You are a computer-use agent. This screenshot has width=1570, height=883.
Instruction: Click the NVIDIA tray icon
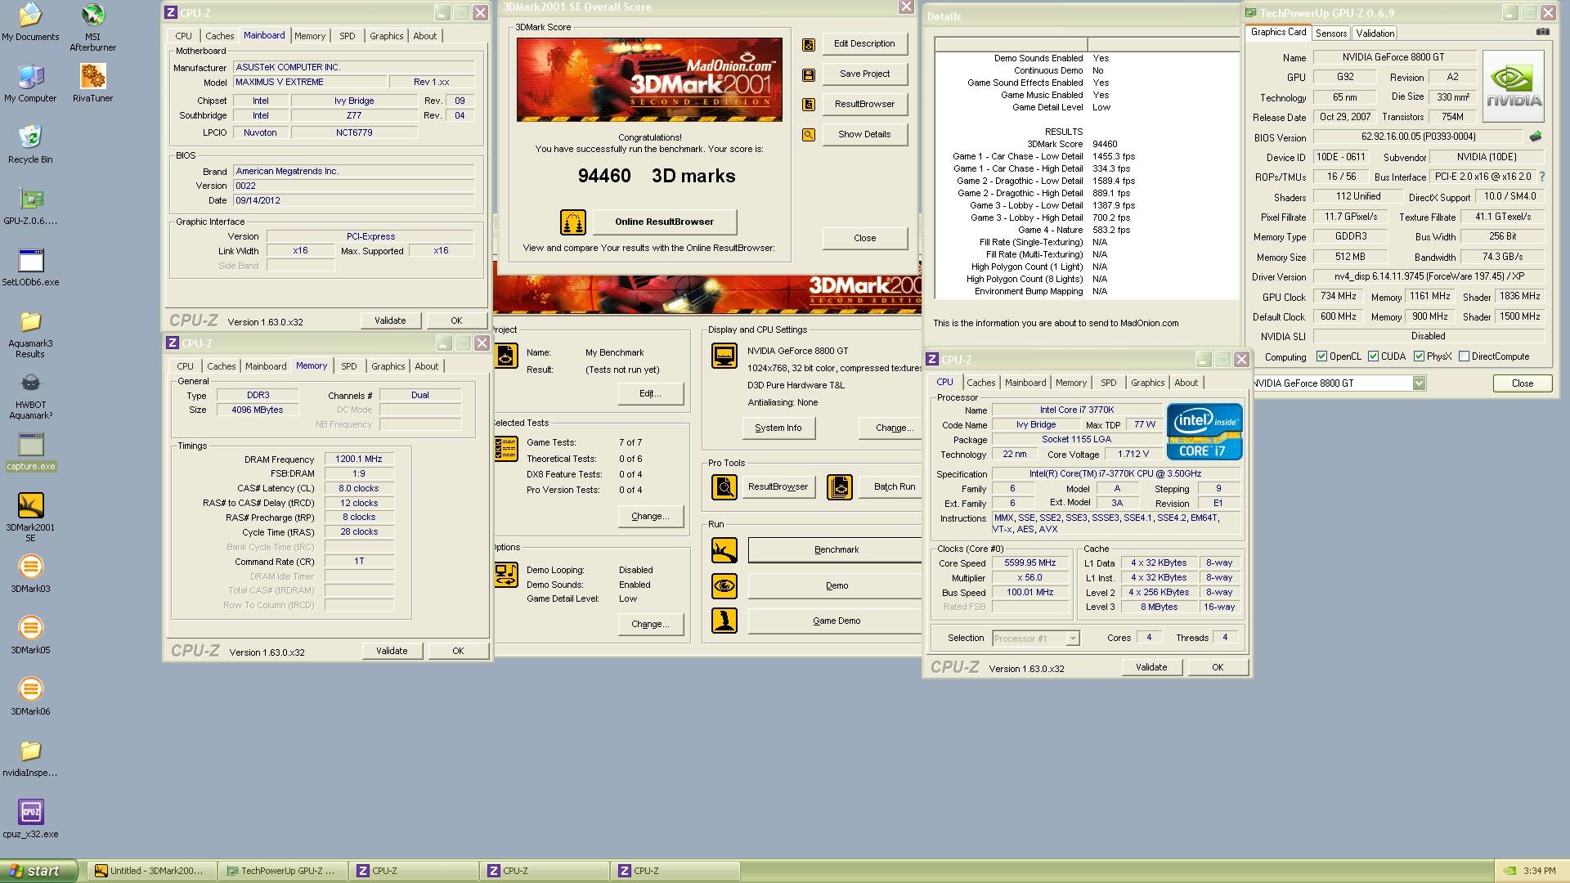click(1510, 872)
